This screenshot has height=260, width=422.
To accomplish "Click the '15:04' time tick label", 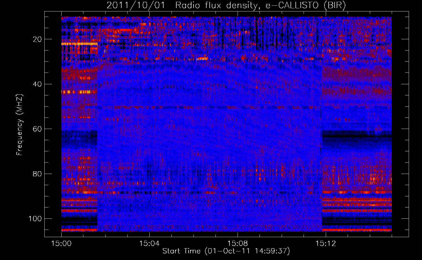I will coord(149,244).
